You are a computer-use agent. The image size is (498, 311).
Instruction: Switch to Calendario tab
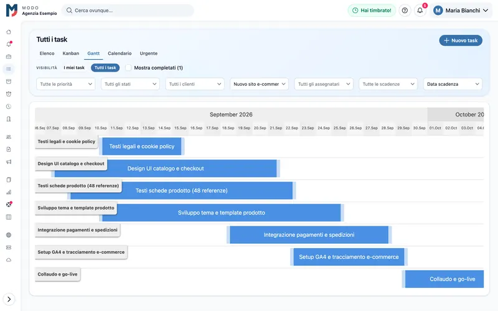[x=120, y=53]
